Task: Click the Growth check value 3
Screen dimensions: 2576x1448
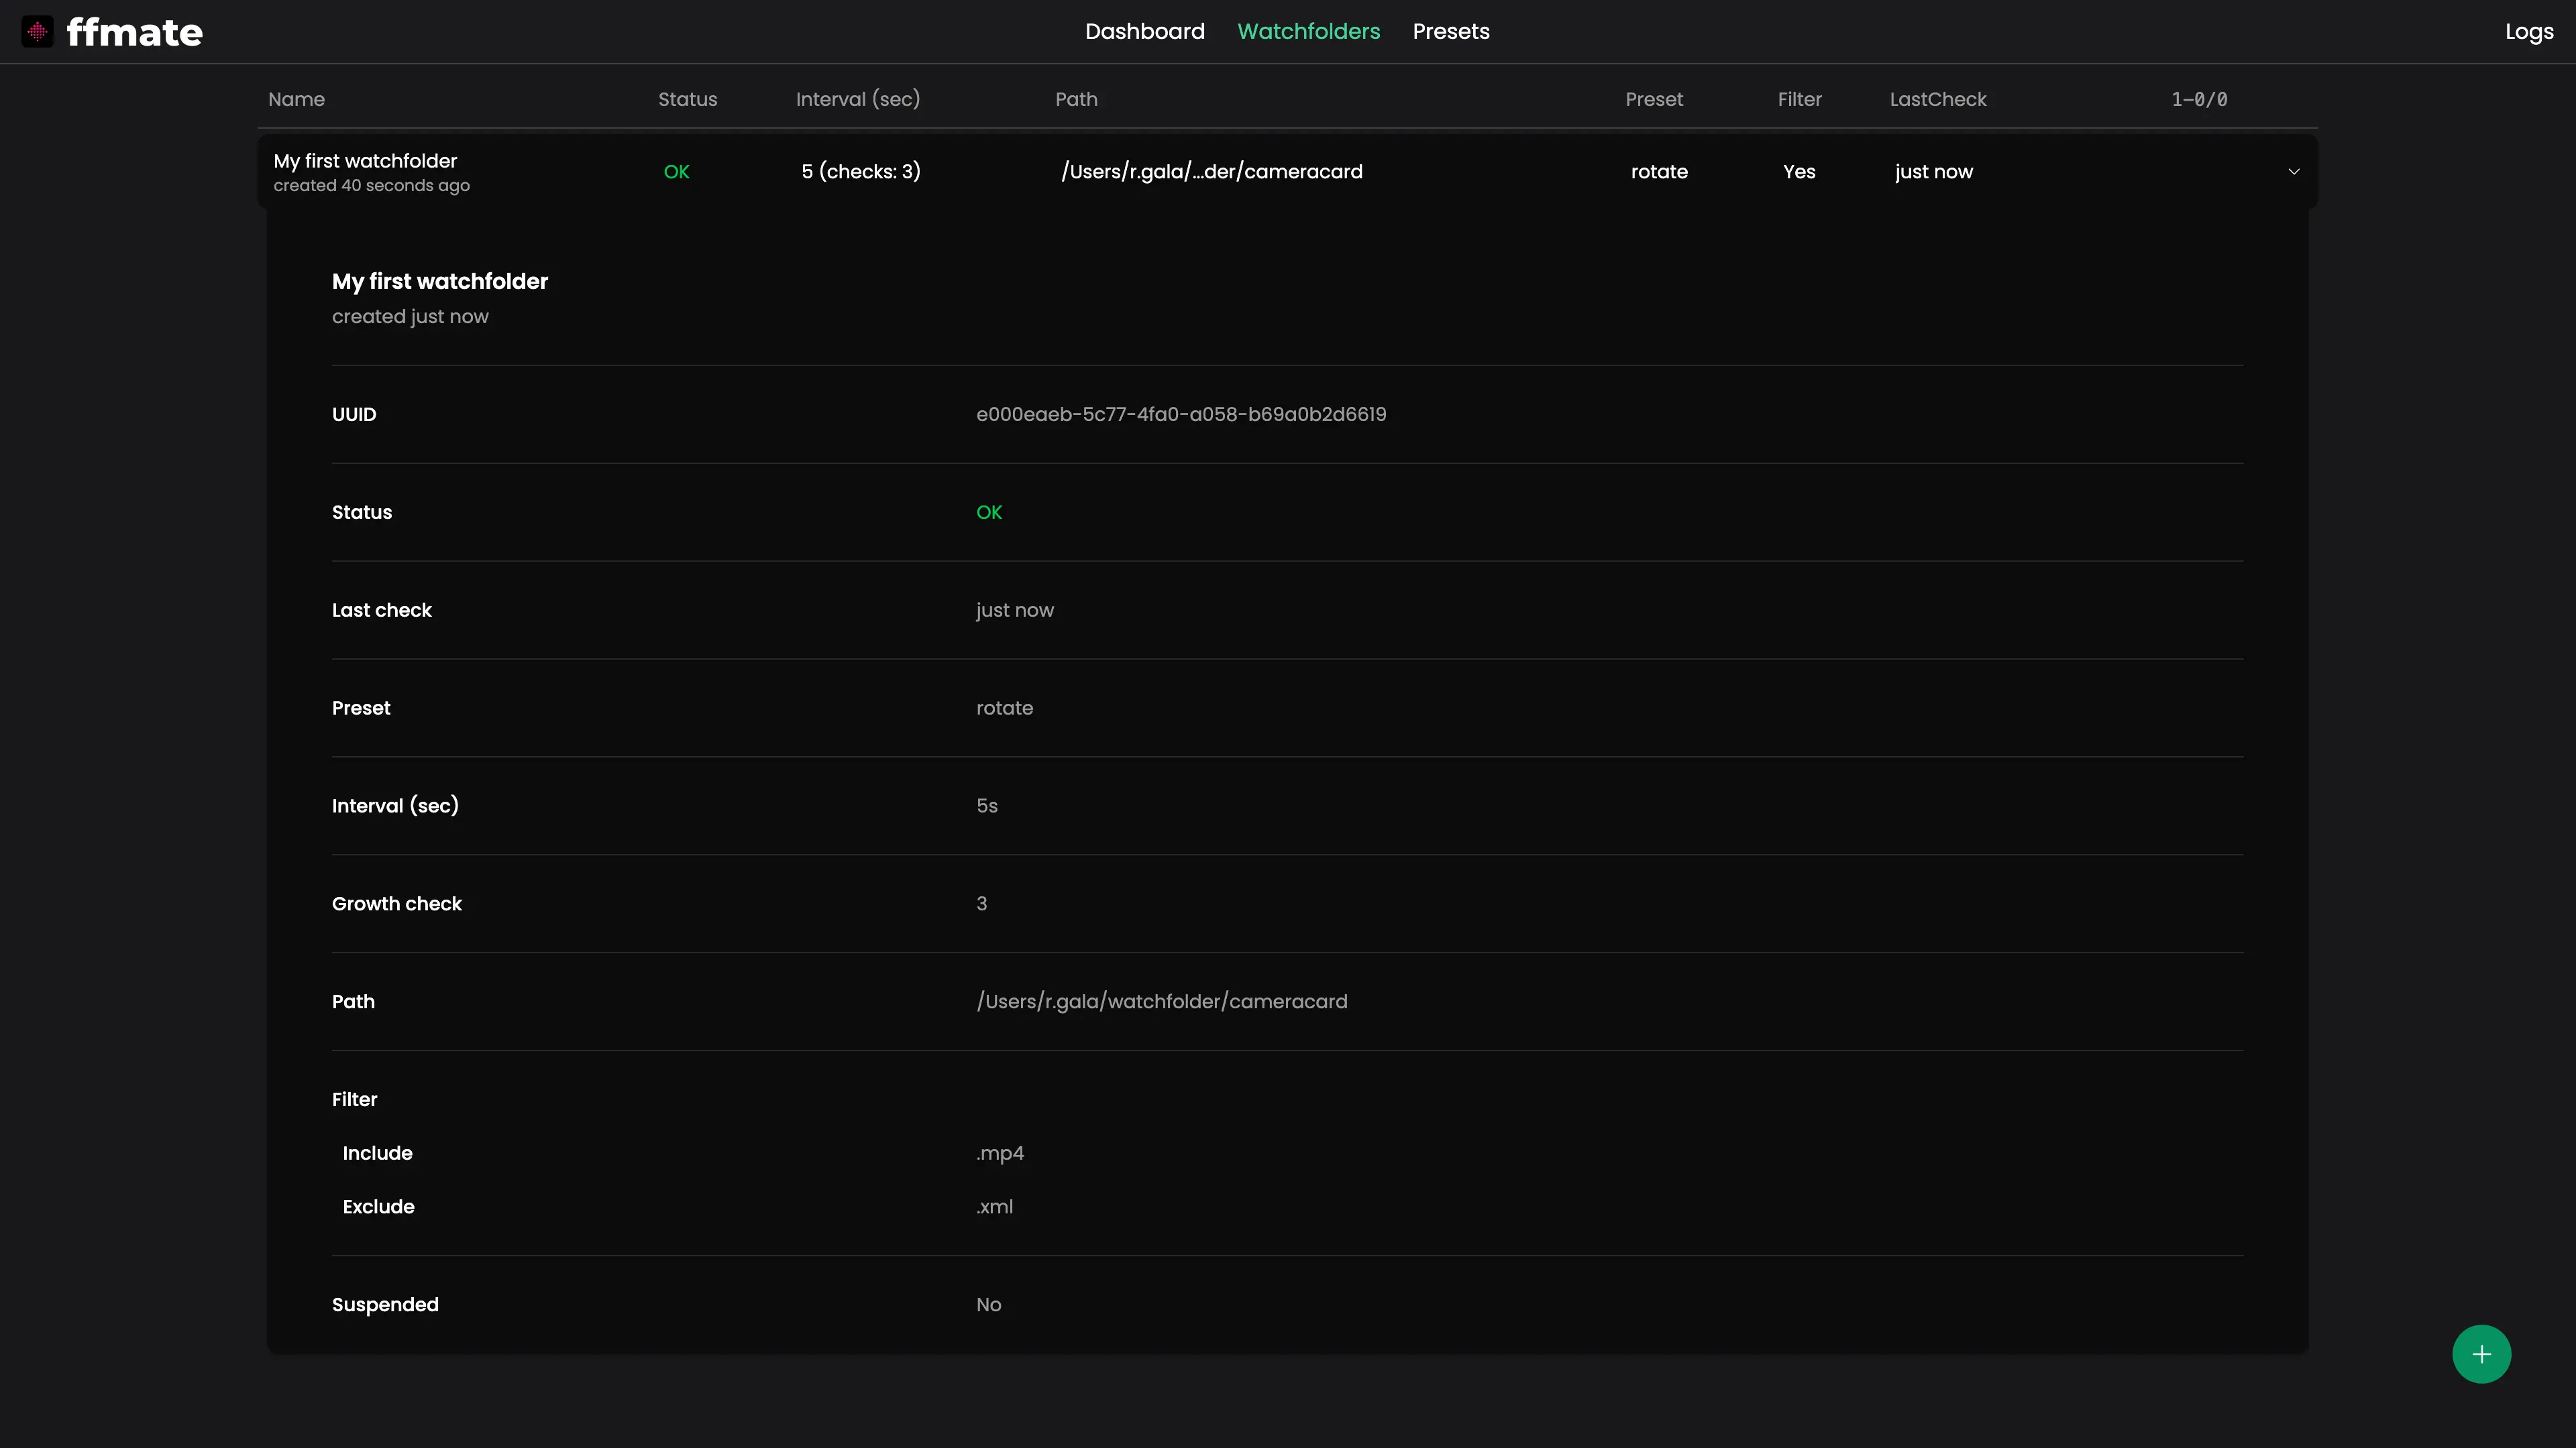Action: (981, 904)
